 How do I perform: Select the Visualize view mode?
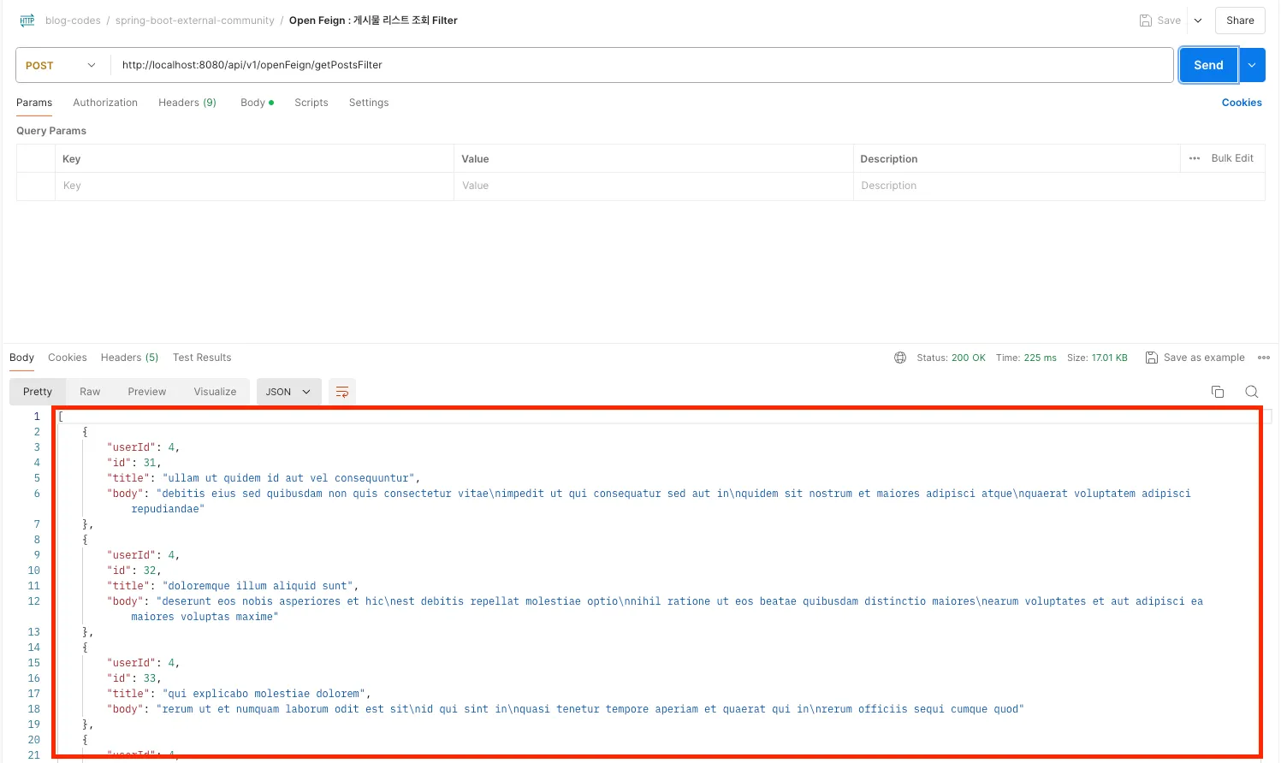(215, 392)
